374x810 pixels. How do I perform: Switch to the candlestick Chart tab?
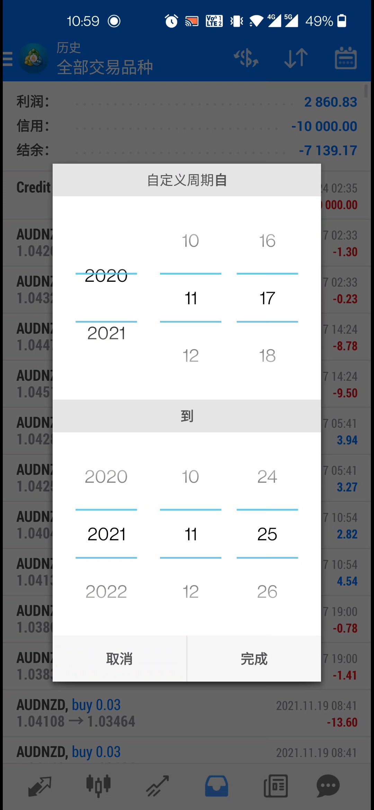(98, 786)
